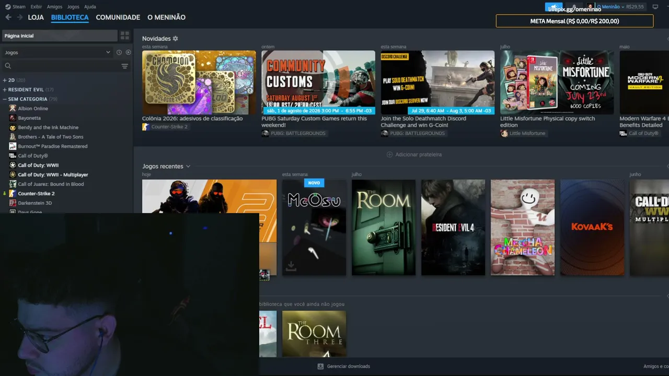Open the Steam menu
The image size is (669, 376).
click(19, 7)
